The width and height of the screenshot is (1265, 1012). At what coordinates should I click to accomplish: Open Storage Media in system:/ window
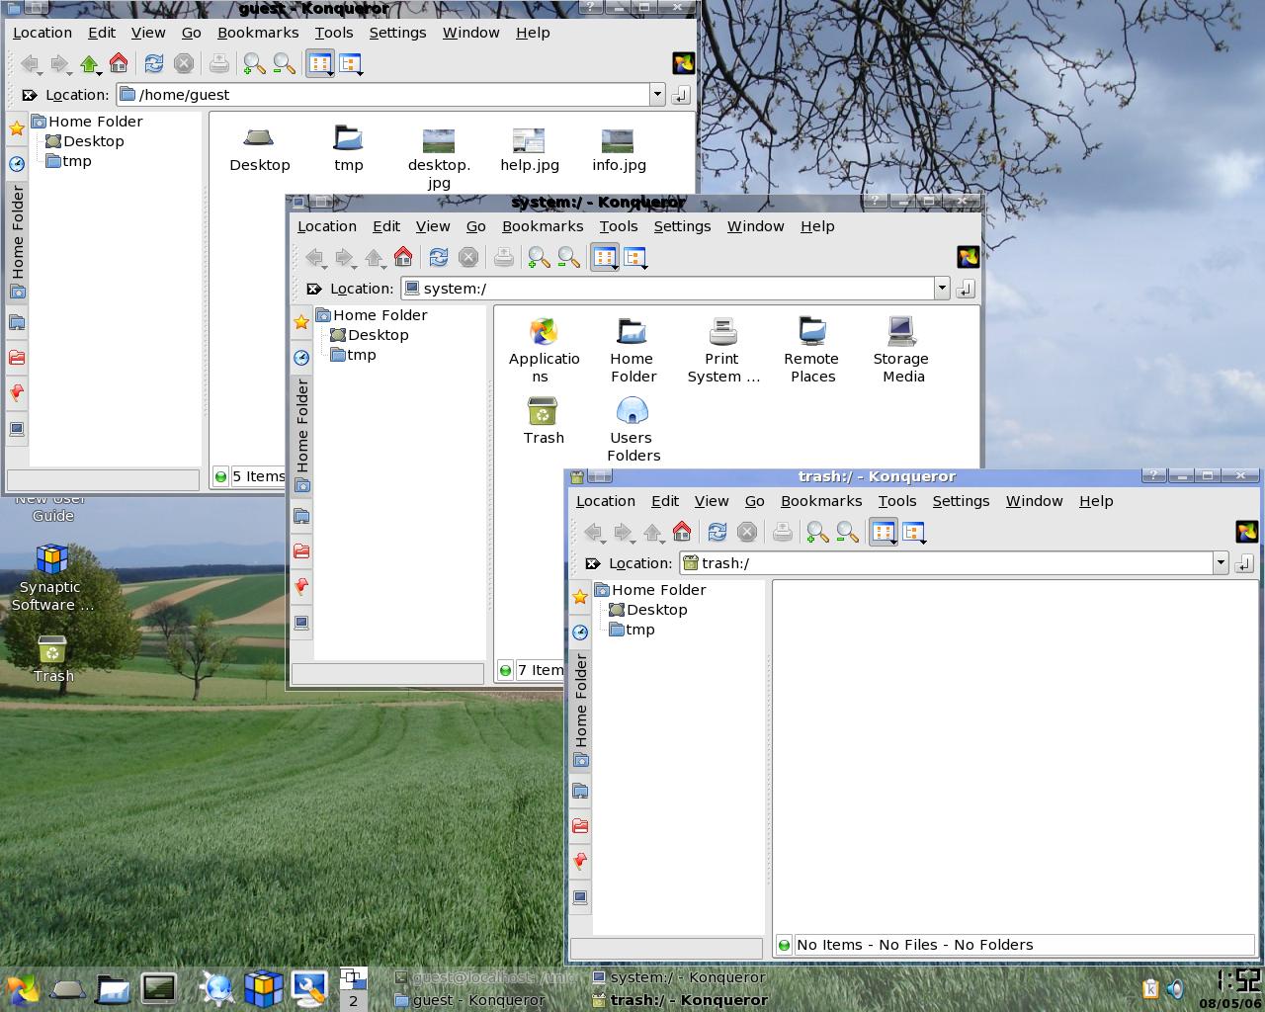click(x=901, y=351)
